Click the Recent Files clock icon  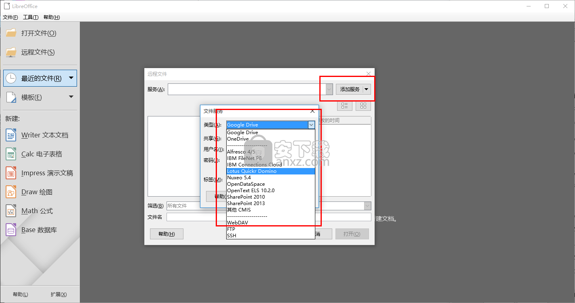(x=11, y=78)
